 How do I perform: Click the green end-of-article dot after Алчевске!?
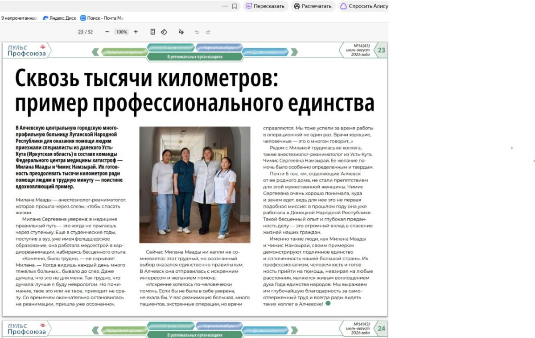pyautogui.click(x=328, y=303)
